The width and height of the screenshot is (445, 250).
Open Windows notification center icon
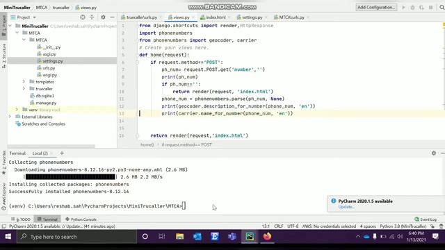436,236
